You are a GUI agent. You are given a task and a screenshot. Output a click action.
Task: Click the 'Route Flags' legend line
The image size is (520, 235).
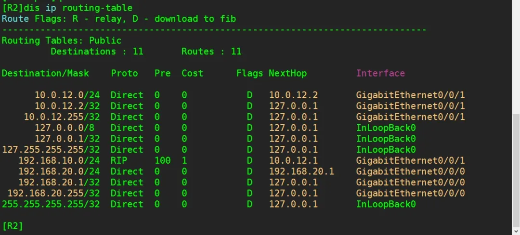point(119,19)
